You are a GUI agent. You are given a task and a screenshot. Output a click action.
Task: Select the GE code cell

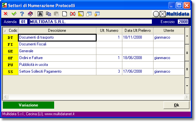(x=10, y=51)
